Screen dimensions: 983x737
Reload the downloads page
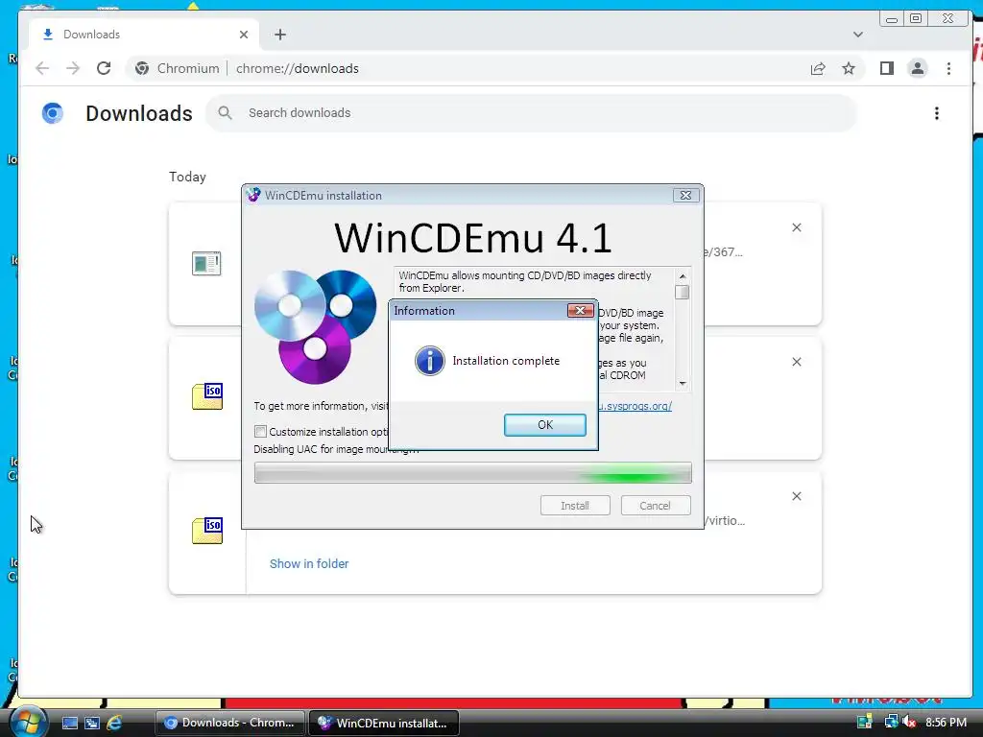coord(104,68)
